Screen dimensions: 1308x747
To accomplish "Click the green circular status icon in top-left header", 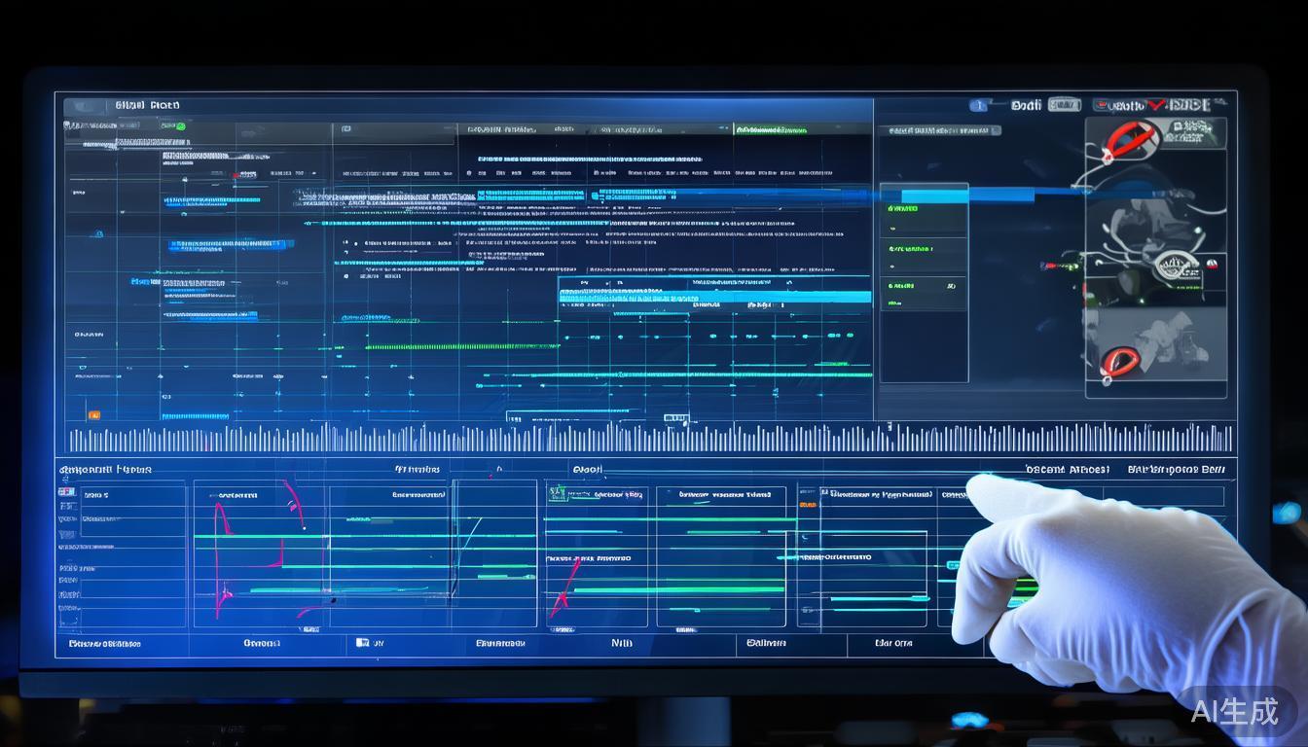I will click(181, 126).
